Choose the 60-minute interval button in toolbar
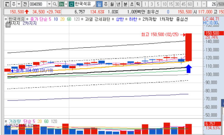The width and height of the screenshot is (224, 135). click(190, 4)
